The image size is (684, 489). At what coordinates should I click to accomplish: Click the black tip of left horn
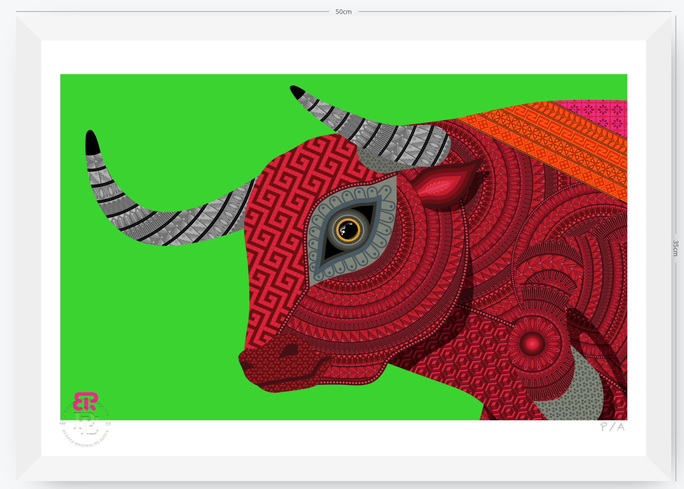[x=92, y=142]
